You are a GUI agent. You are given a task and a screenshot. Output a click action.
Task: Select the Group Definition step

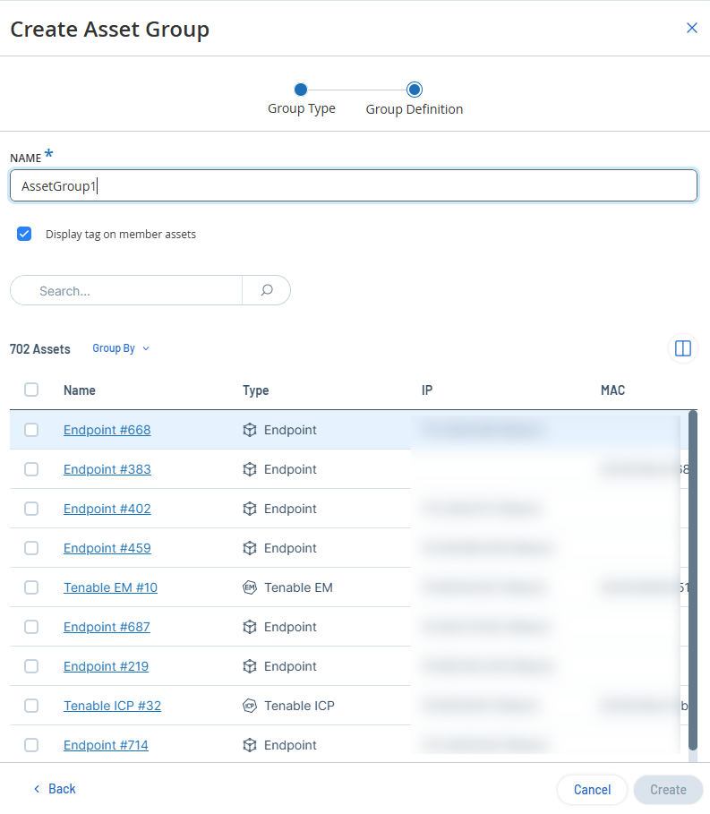click(x=415, y=90)
